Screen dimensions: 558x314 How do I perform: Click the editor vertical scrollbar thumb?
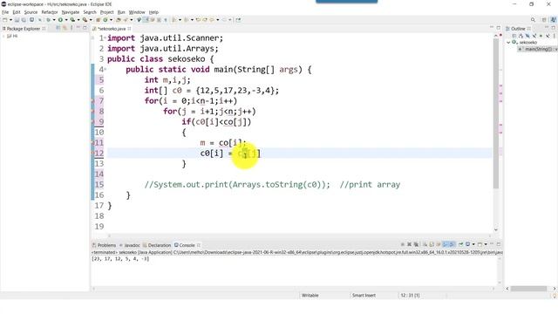[496, 113]
